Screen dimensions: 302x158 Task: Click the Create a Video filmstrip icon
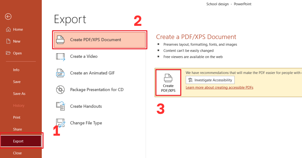[60, 56]
